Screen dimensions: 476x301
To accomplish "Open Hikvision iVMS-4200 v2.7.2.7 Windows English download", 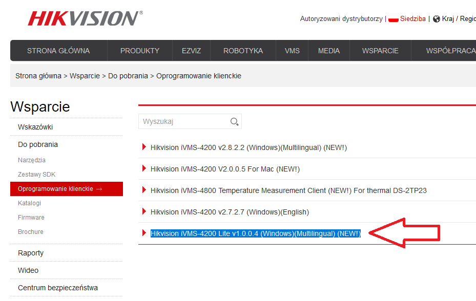I will [x=230, y=212].
